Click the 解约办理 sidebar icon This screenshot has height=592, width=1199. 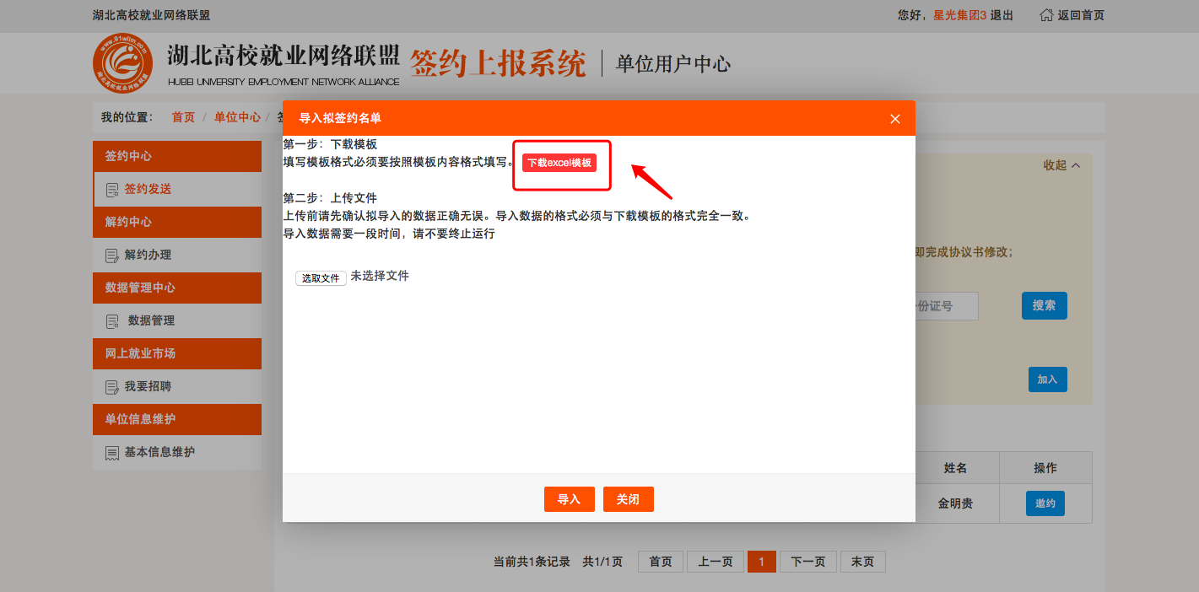(112, 256)
